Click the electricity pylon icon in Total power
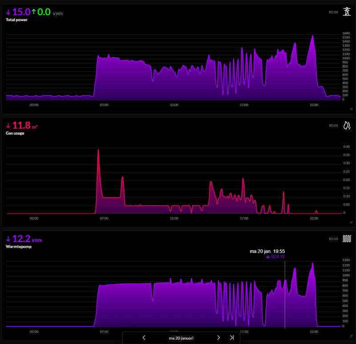Viewport: 356px width, 344px height. [347, 12]
